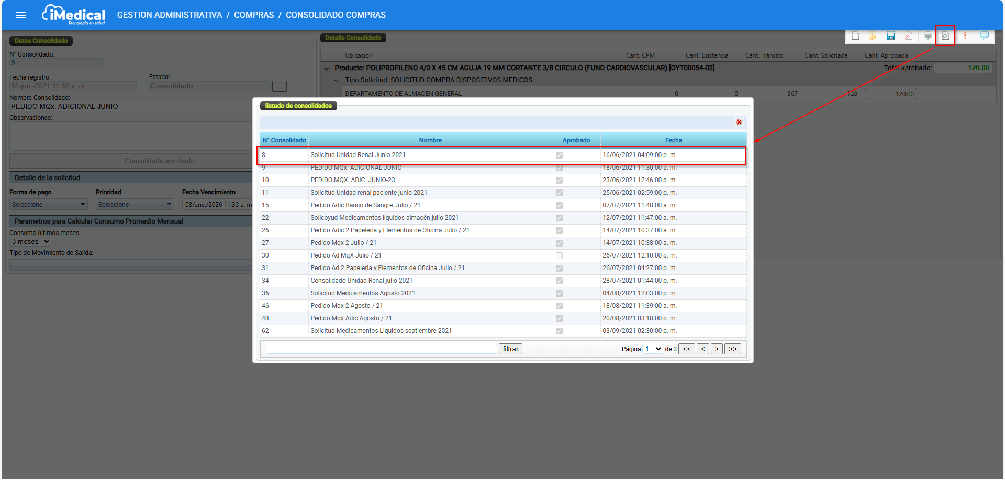Toggle Aprobado checkbox for Pedido Ad MqX Julio
Screen dimensions: 1005x480
pos(559,256)
